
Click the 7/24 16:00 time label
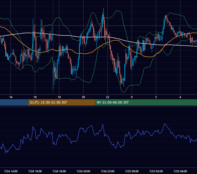point(35,171)
